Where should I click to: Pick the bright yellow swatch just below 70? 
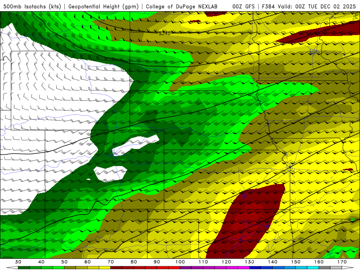pyautogui.click(x=105, y=268)
